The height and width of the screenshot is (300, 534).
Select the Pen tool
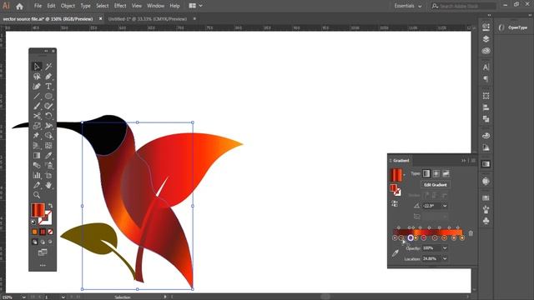pos(48,77)
